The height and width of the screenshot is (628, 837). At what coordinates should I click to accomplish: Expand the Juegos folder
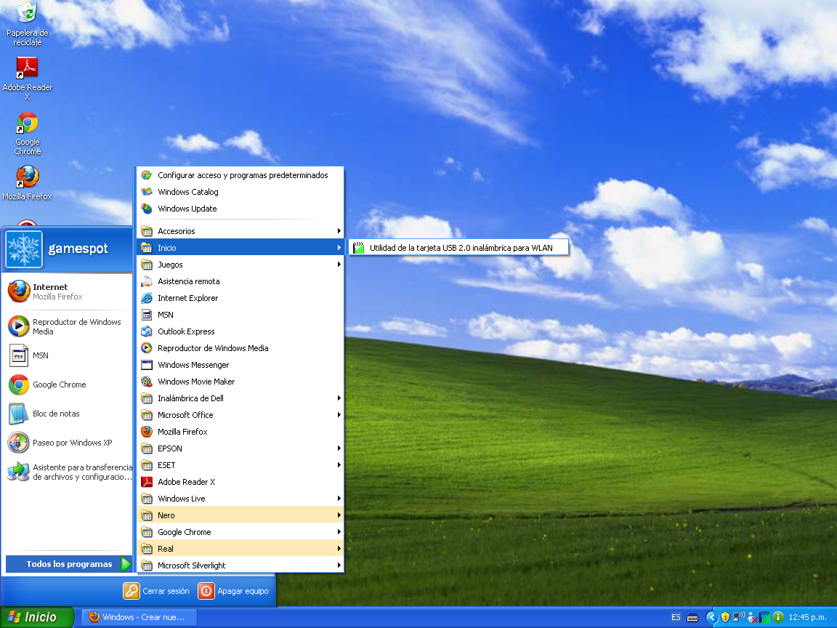click(170, 265)
